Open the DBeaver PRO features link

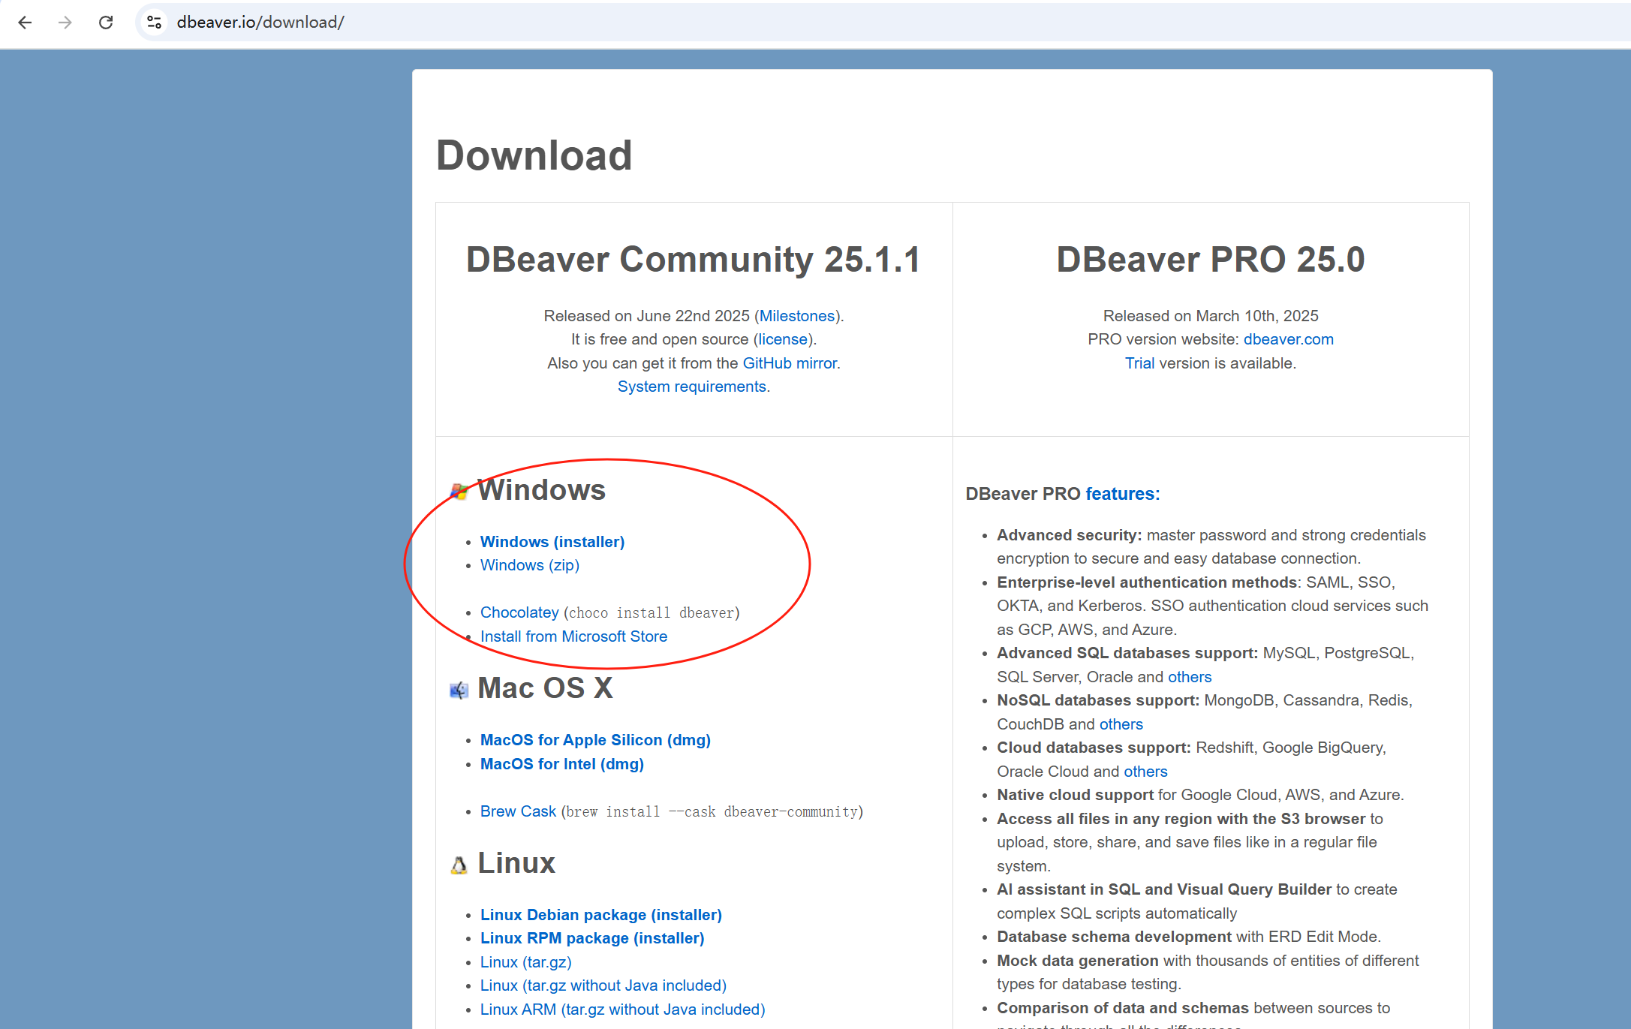(1120, 493)
